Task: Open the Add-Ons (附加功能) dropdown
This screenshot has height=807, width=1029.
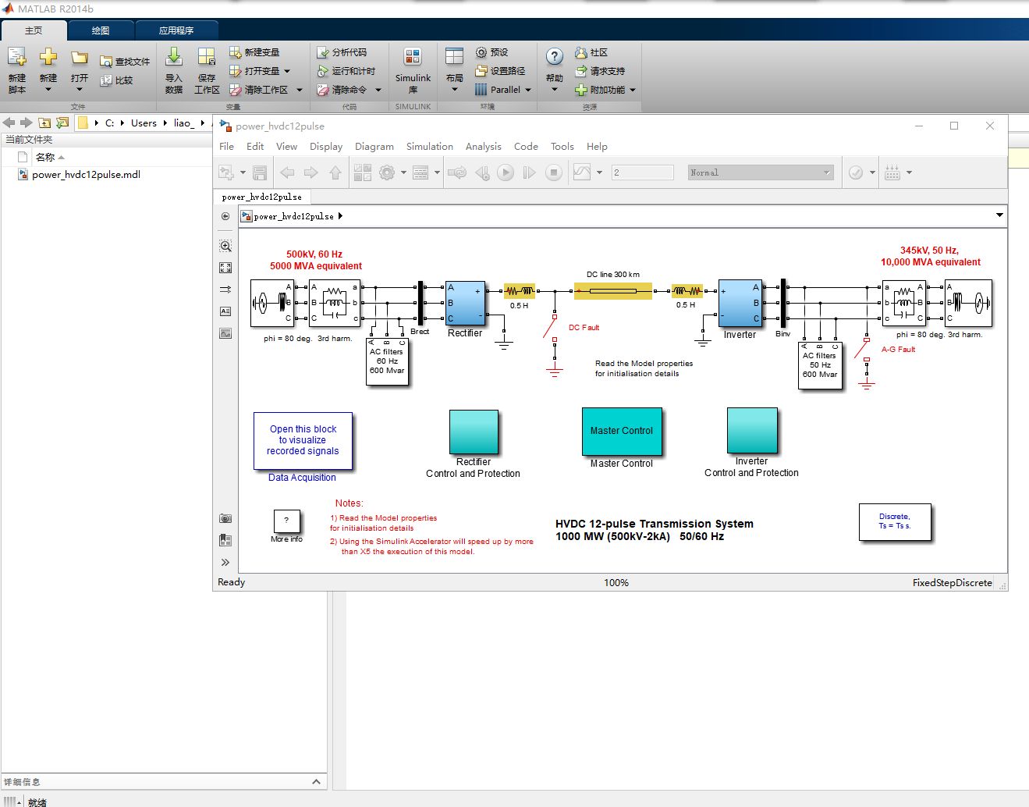Action: pyautogui.click(x=633, y=90)
